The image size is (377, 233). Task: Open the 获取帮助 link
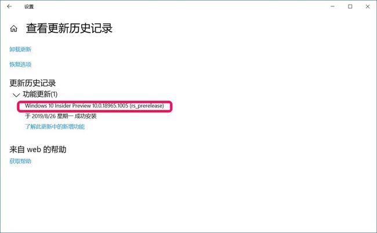[20, 161]
